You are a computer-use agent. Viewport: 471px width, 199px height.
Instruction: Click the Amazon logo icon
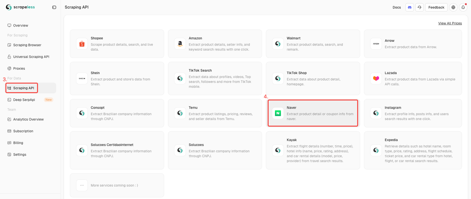(180, 44)
